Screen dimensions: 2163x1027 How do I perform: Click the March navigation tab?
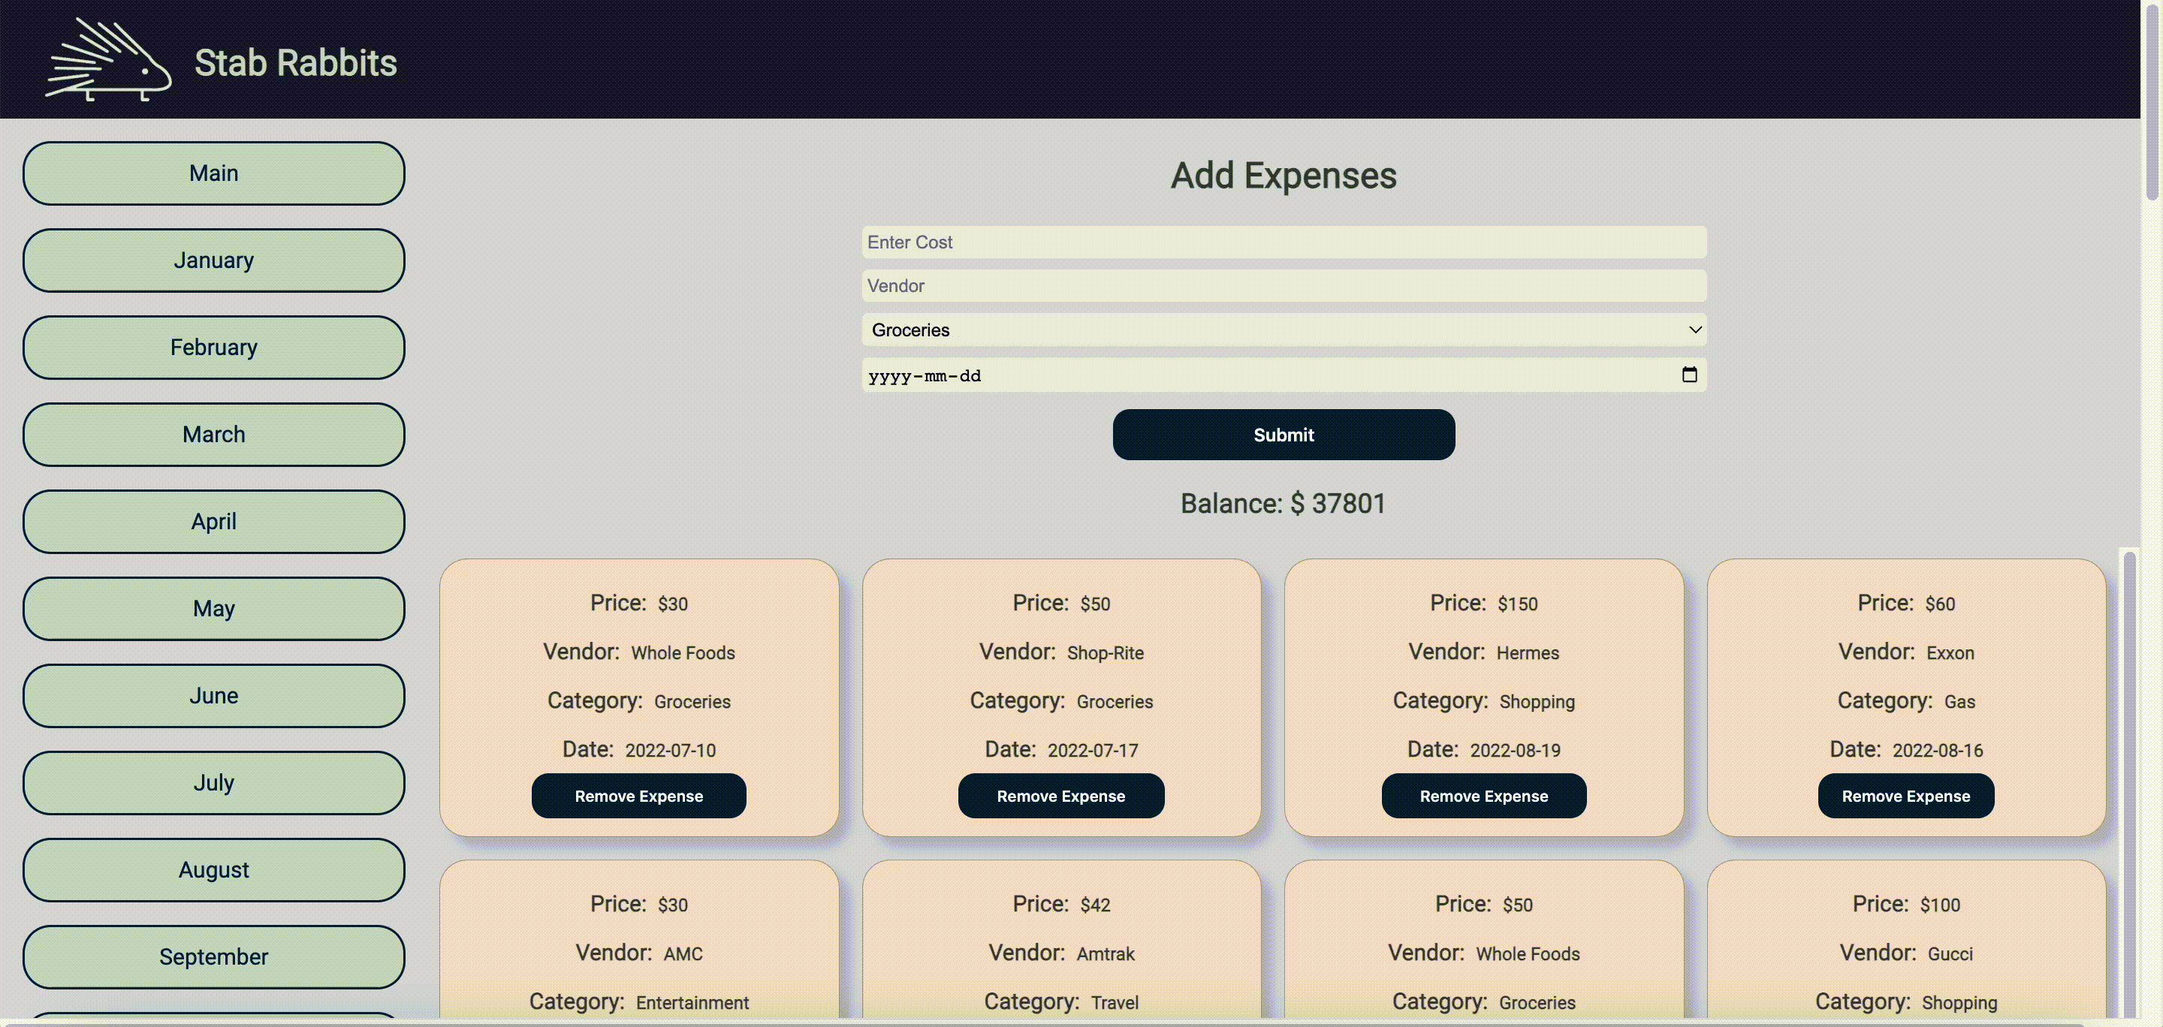click(x=214, y=434)
